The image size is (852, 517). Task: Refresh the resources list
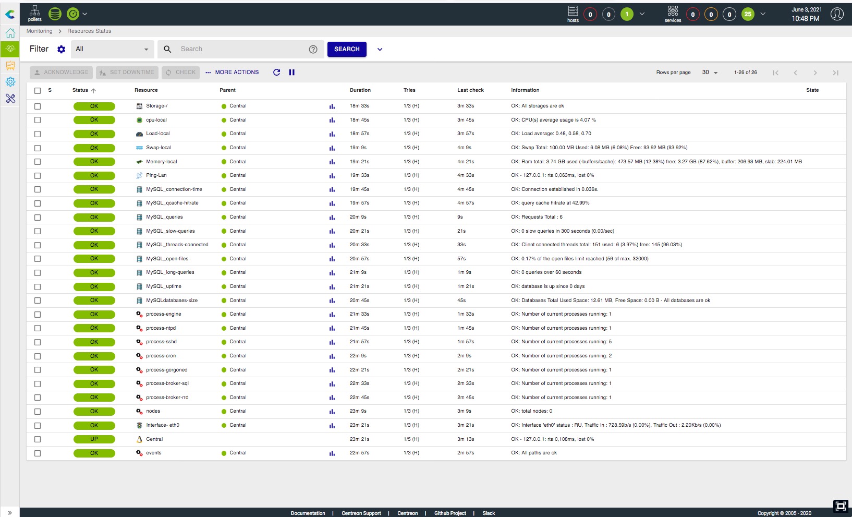pos(276,73)
